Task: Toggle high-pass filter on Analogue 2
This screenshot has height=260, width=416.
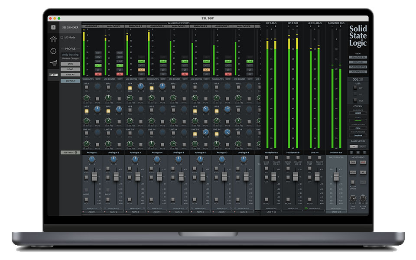Action: click(120, 65)
